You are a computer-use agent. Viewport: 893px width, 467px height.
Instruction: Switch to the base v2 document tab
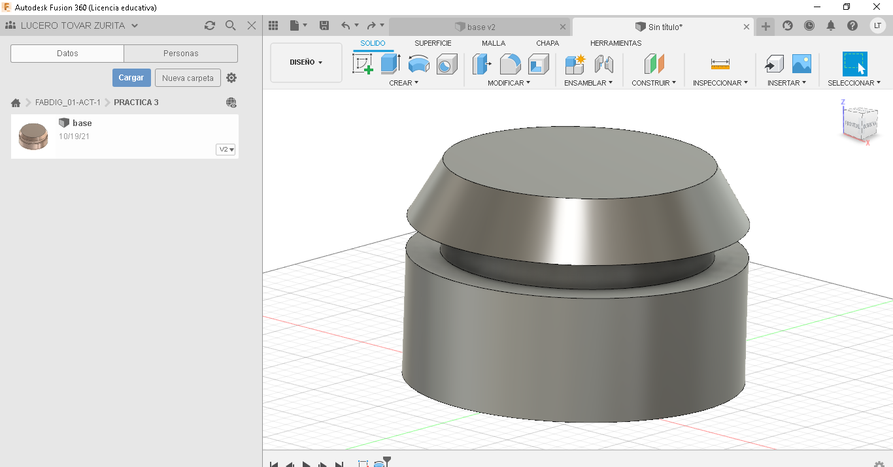coord(475,27)
